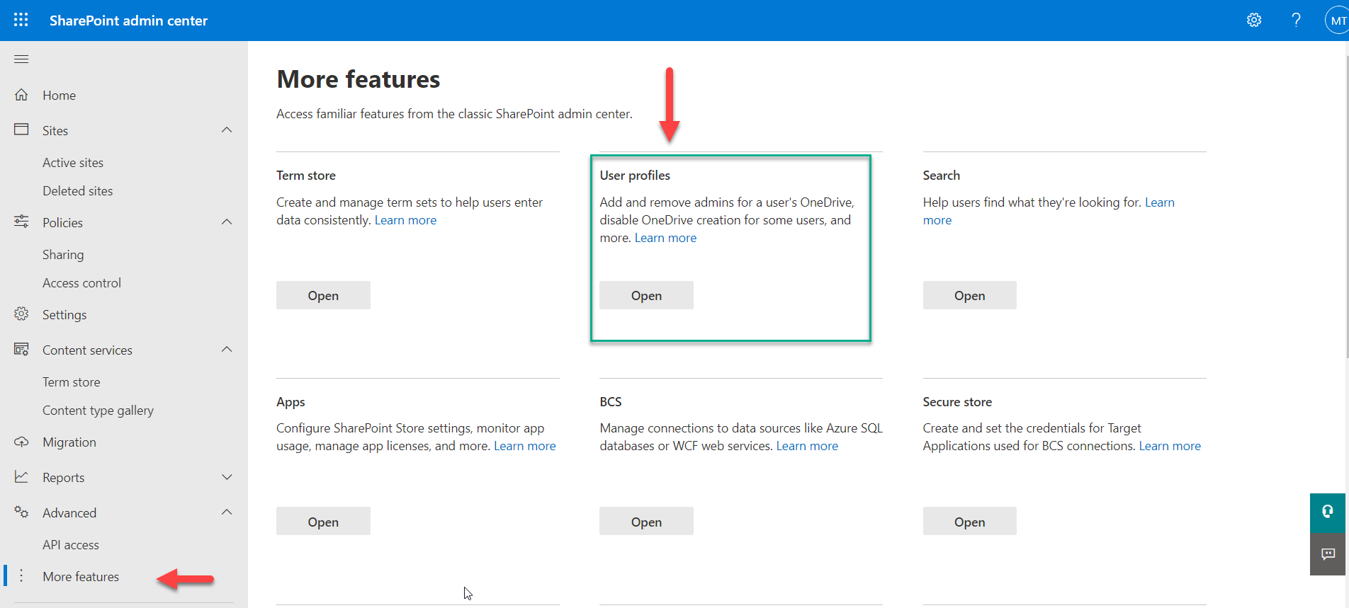Click the More features page heading
1349x608 pixels.
[359, 79]
